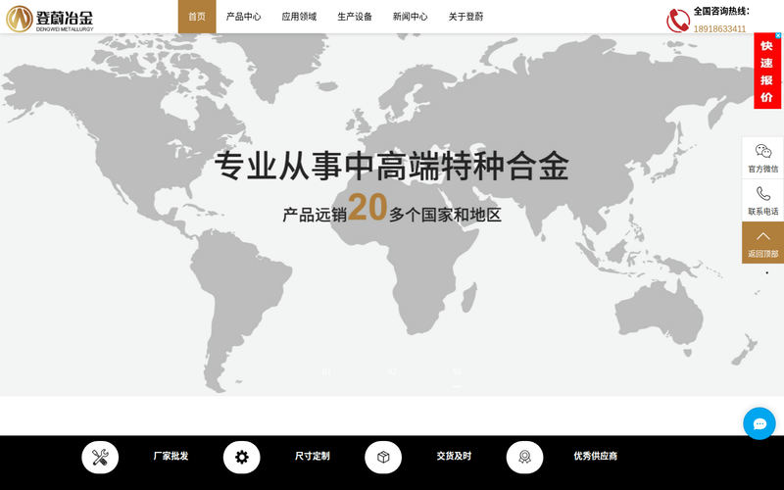784x490 pixels.
Task: Click the red telephone hotline icon
Action: pos(678,21)
